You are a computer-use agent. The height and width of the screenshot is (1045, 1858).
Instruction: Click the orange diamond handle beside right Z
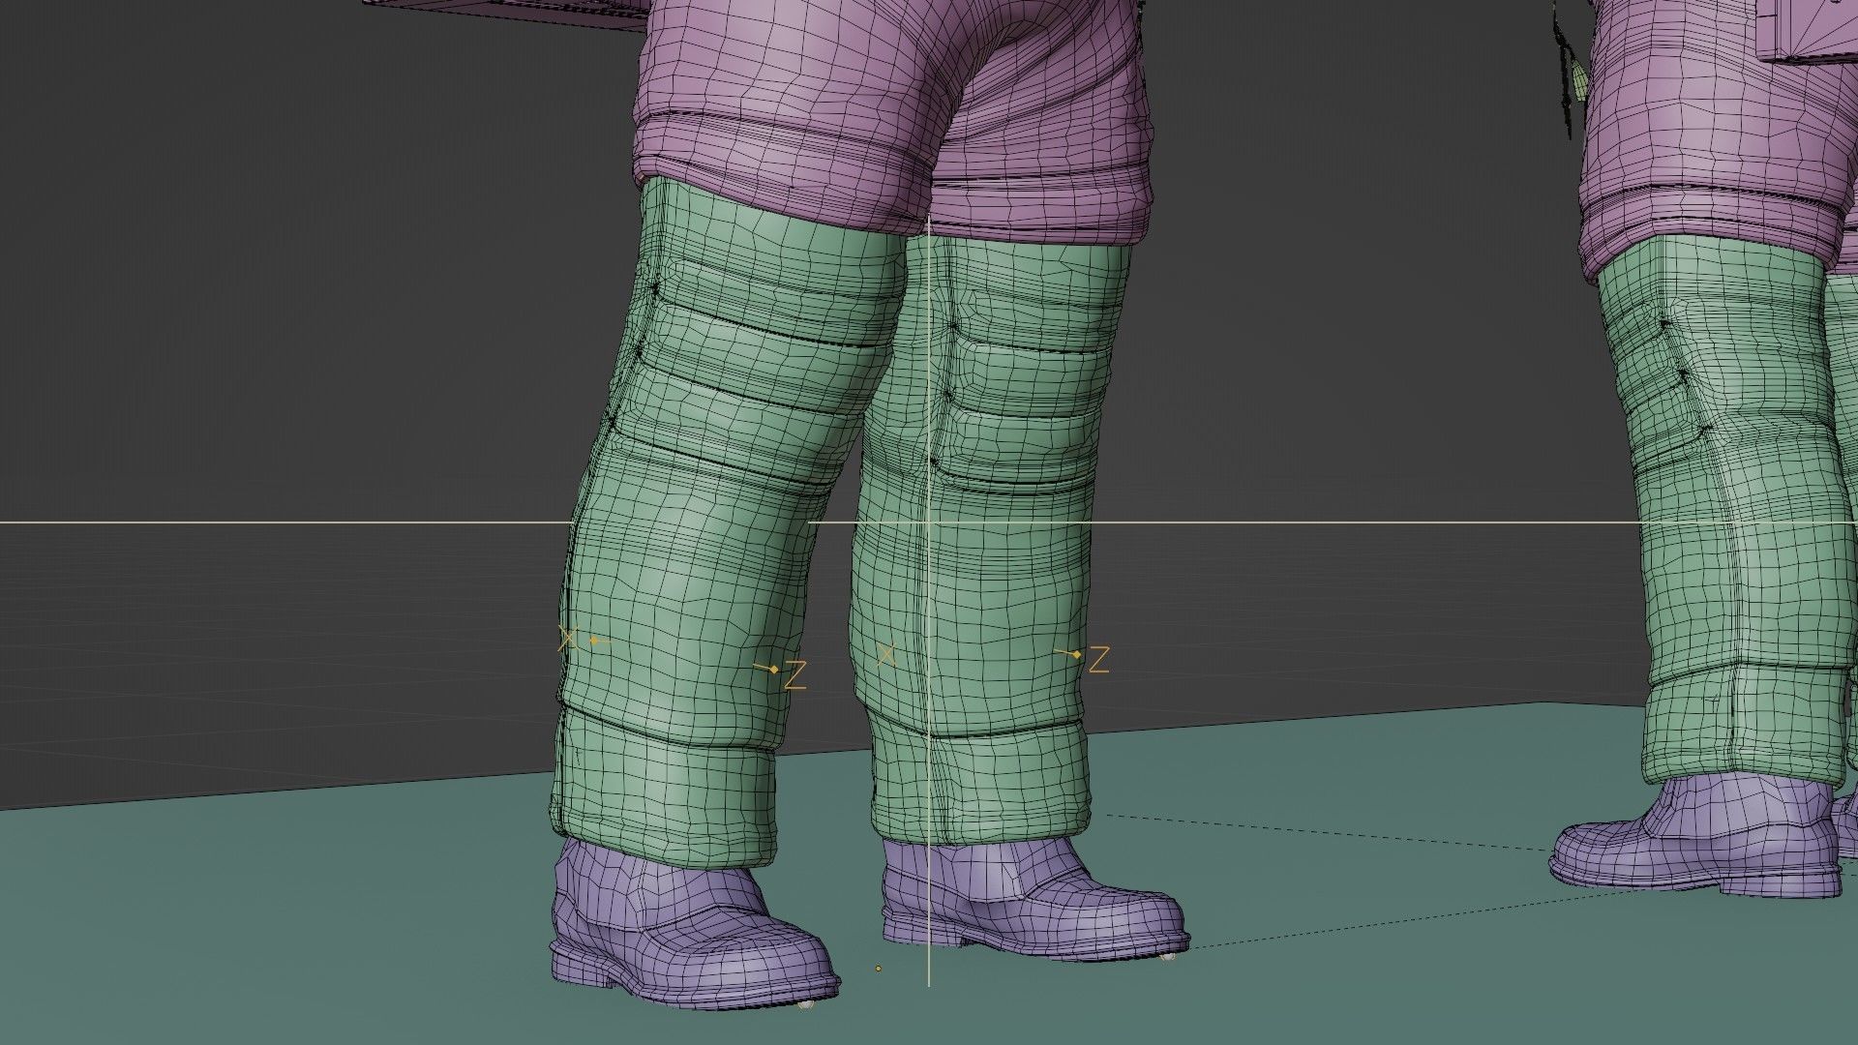pyautogui.click(x=1077, y=655)
